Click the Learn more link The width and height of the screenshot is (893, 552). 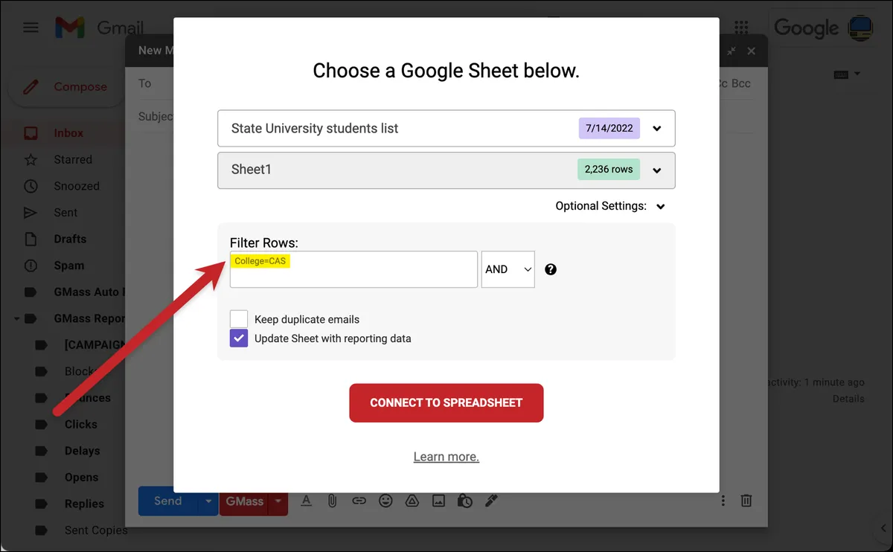point(446,457)
